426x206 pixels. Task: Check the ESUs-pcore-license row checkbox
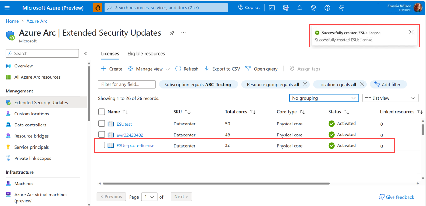tap(102, 145)
